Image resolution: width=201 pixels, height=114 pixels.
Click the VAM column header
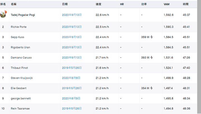[166, 4]
